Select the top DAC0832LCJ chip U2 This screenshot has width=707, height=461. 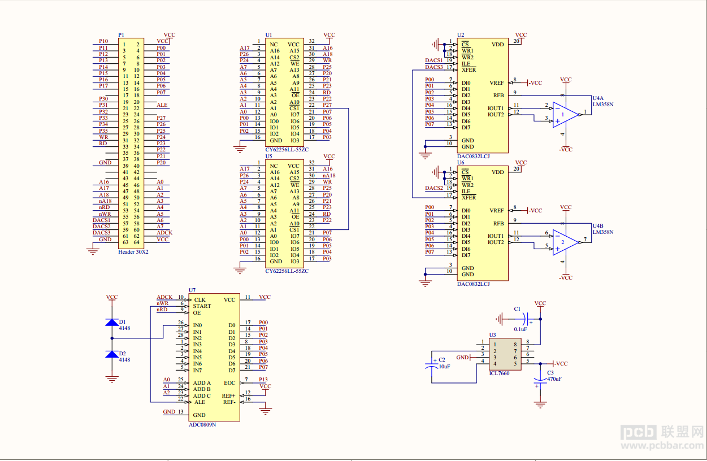482,95
